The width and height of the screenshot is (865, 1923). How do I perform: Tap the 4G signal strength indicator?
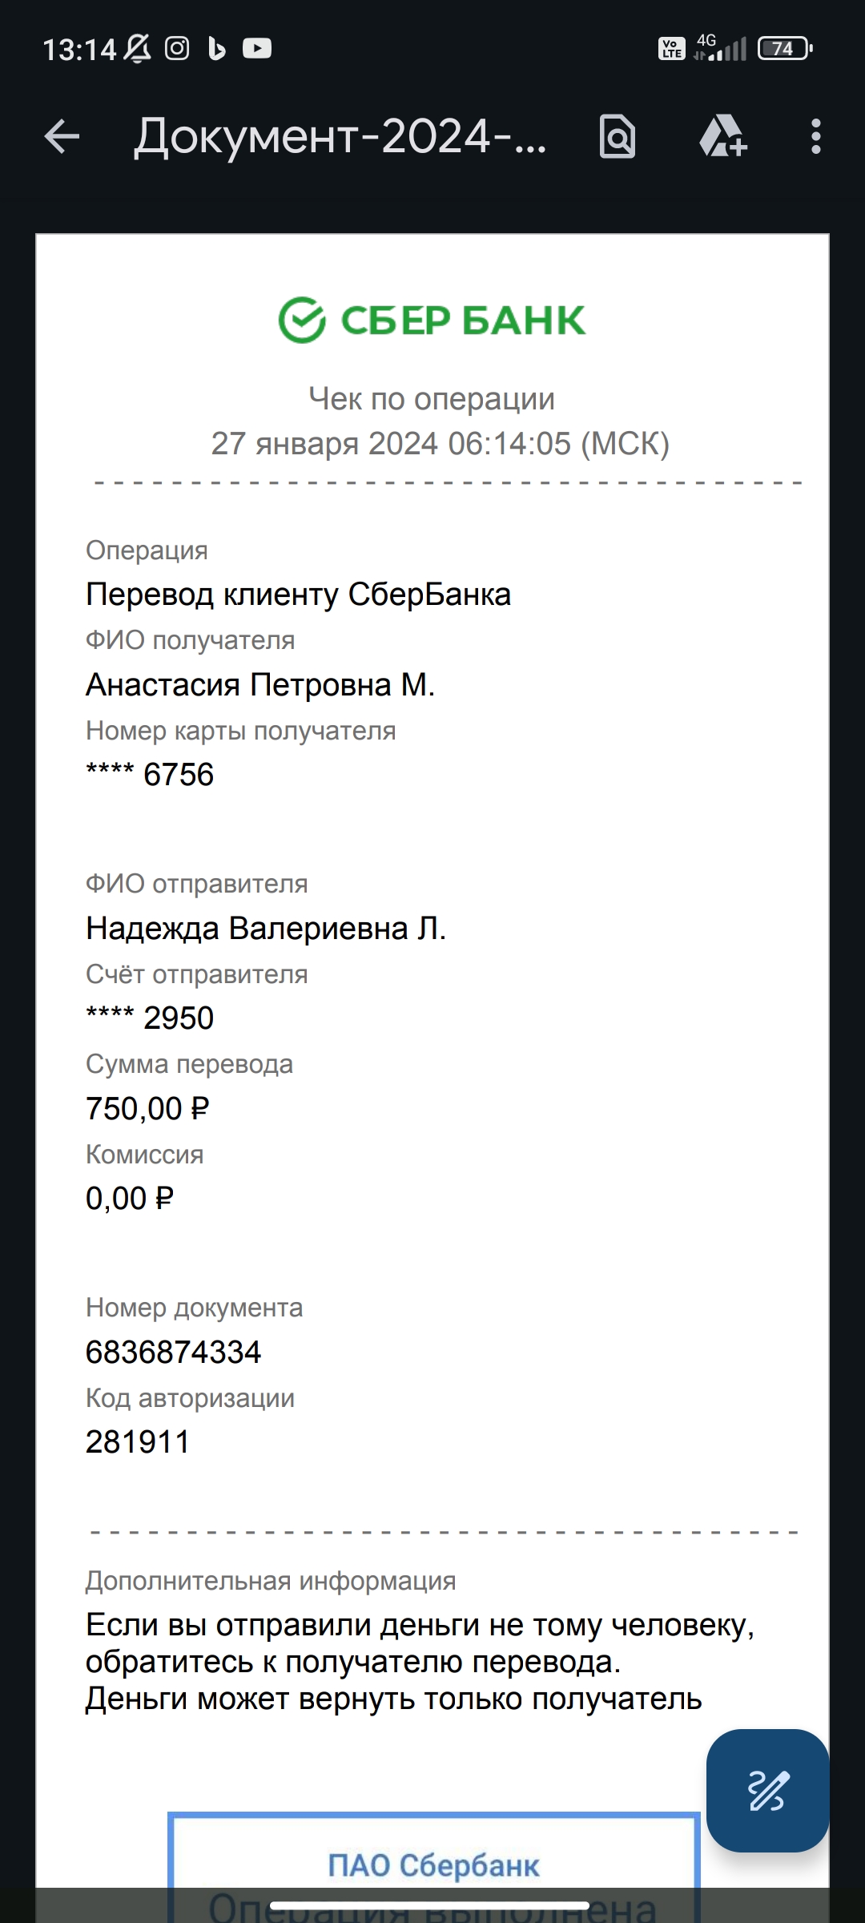tap(721, 47)
